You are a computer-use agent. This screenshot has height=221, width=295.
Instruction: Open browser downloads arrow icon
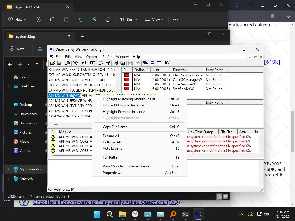[x=288, y=16]
